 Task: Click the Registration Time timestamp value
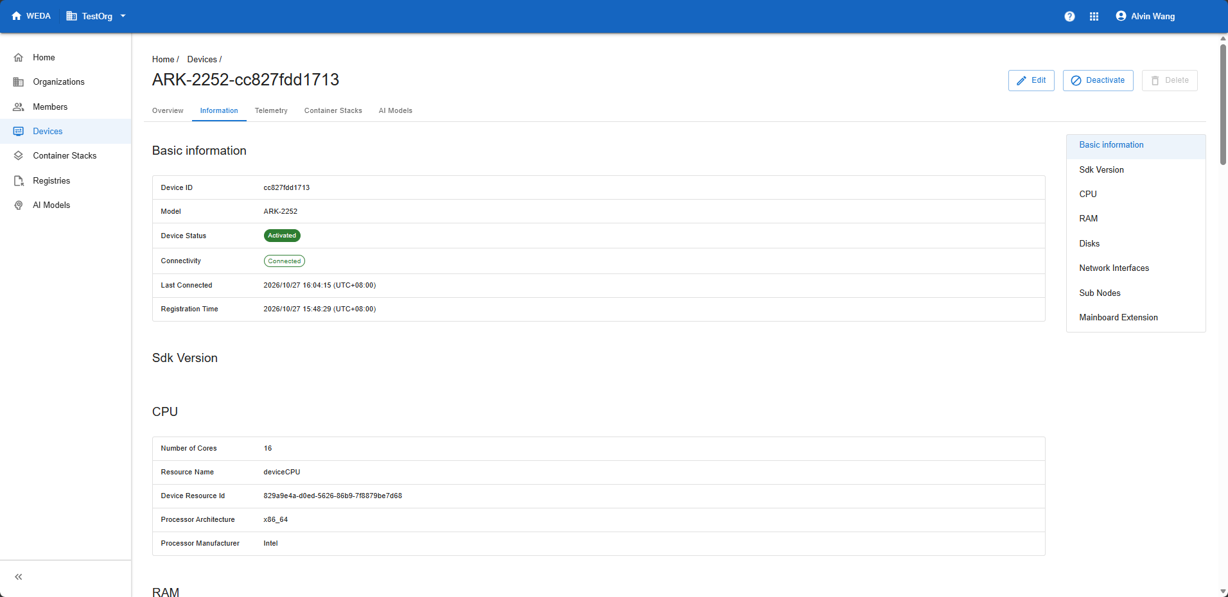point(320,309)
